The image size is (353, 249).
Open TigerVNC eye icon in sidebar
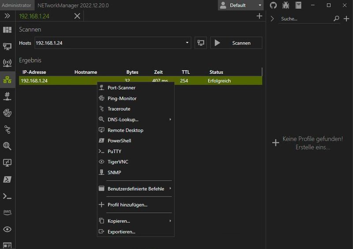[7, 229]
